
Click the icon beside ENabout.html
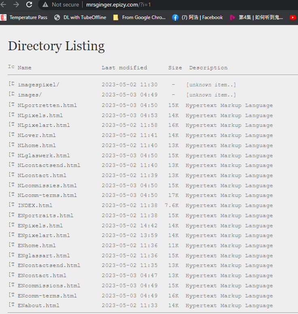11,305
